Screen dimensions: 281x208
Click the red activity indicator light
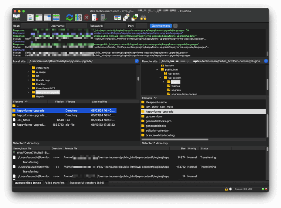pos(266,189)
